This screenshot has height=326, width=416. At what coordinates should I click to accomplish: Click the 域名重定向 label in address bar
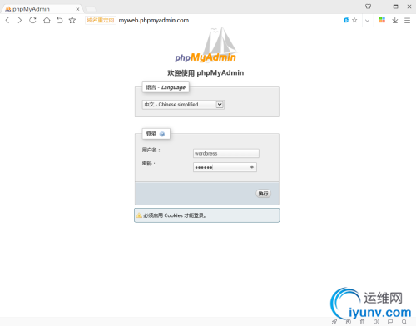click(101, 20)
